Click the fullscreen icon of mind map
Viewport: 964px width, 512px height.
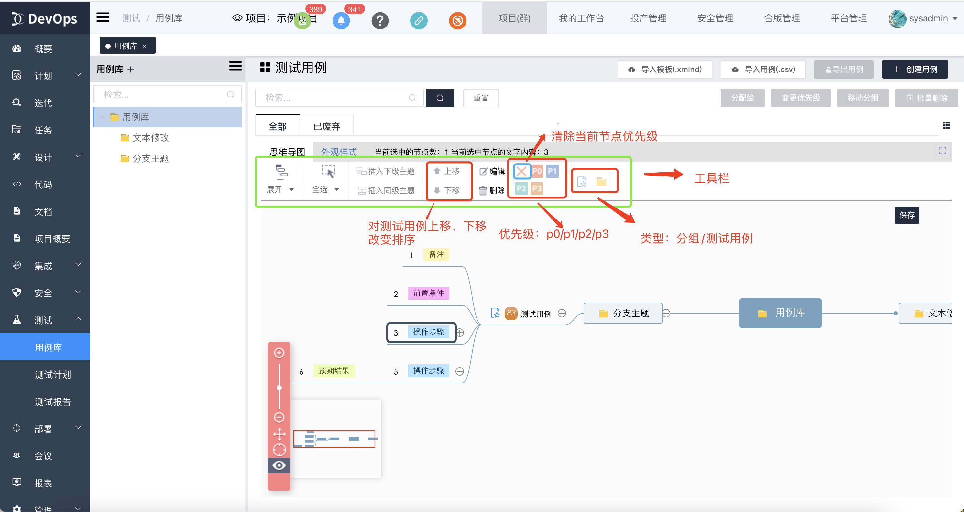tap(942, 151)
